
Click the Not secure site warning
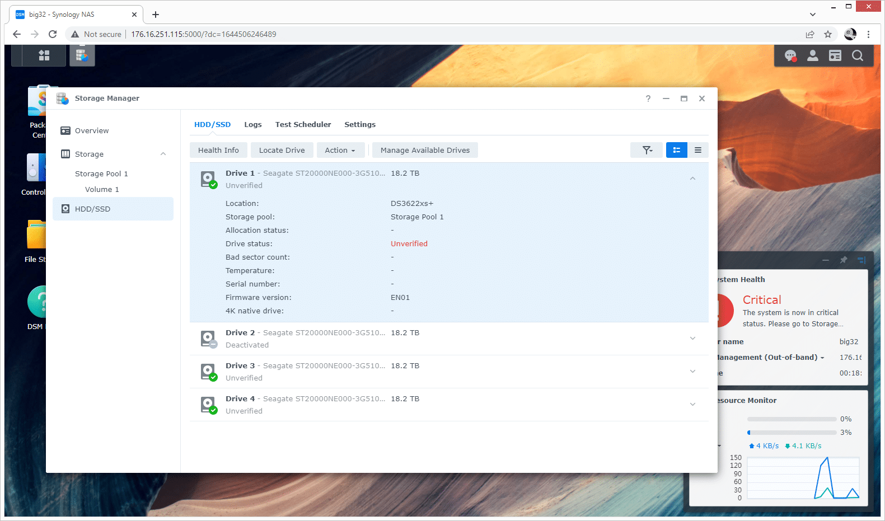(x=96, y=34)
